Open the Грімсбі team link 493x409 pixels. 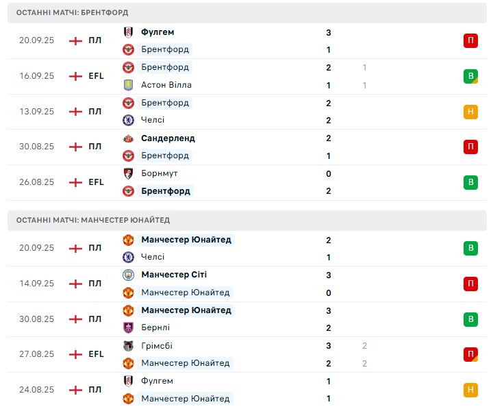click(x=157, y=345)
